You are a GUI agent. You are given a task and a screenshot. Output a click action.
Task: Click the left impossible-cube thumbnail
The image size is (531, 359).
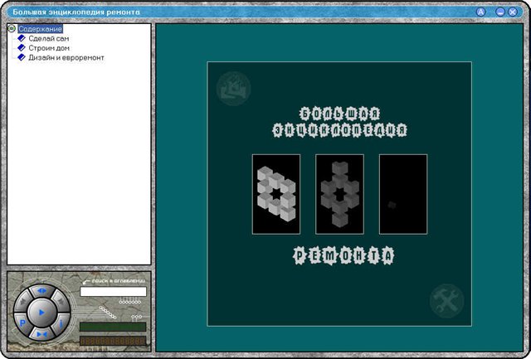(276, 193)
